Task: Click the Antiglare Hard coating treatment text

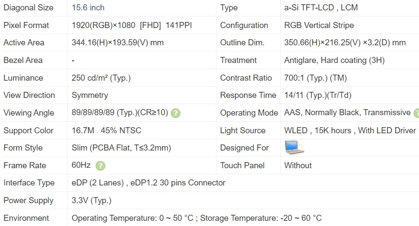Action: tap(334, 60)
